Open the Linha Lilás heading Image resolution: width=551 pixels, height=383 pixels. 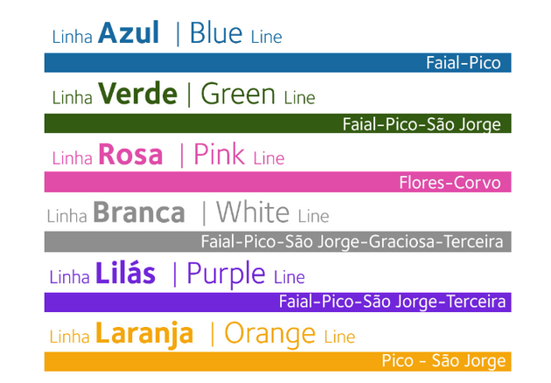[x=102, y=274]
